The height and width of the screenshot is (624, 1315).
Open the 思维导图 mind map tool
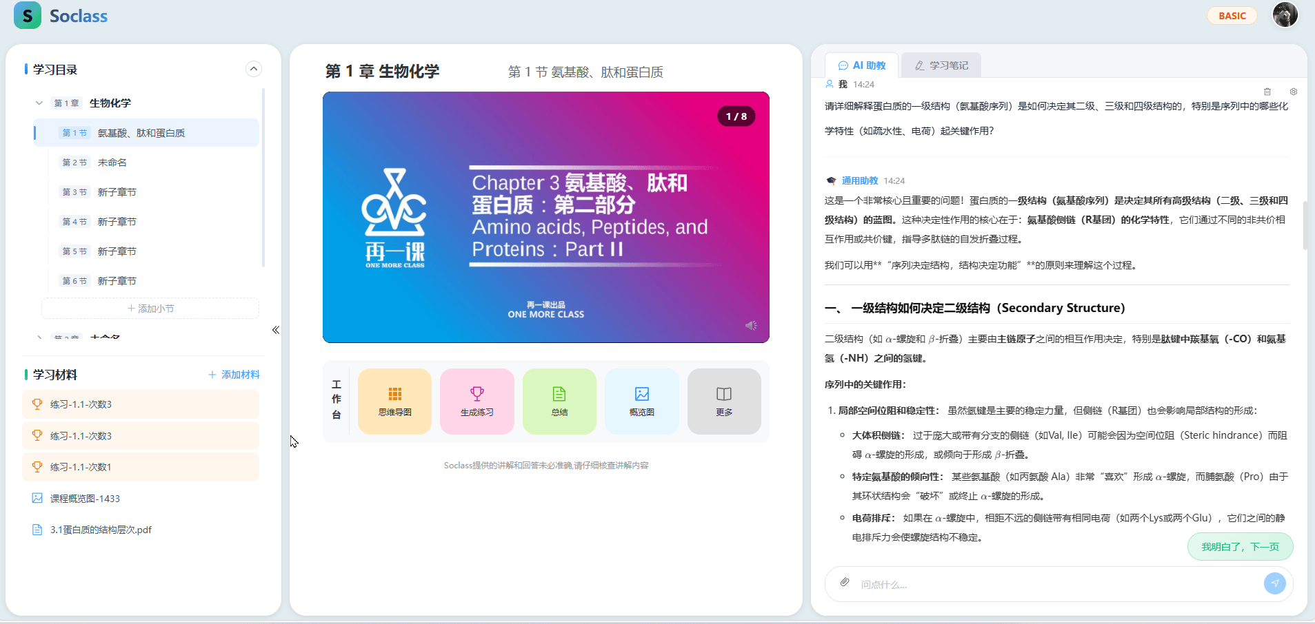click(x=394, y=401)
